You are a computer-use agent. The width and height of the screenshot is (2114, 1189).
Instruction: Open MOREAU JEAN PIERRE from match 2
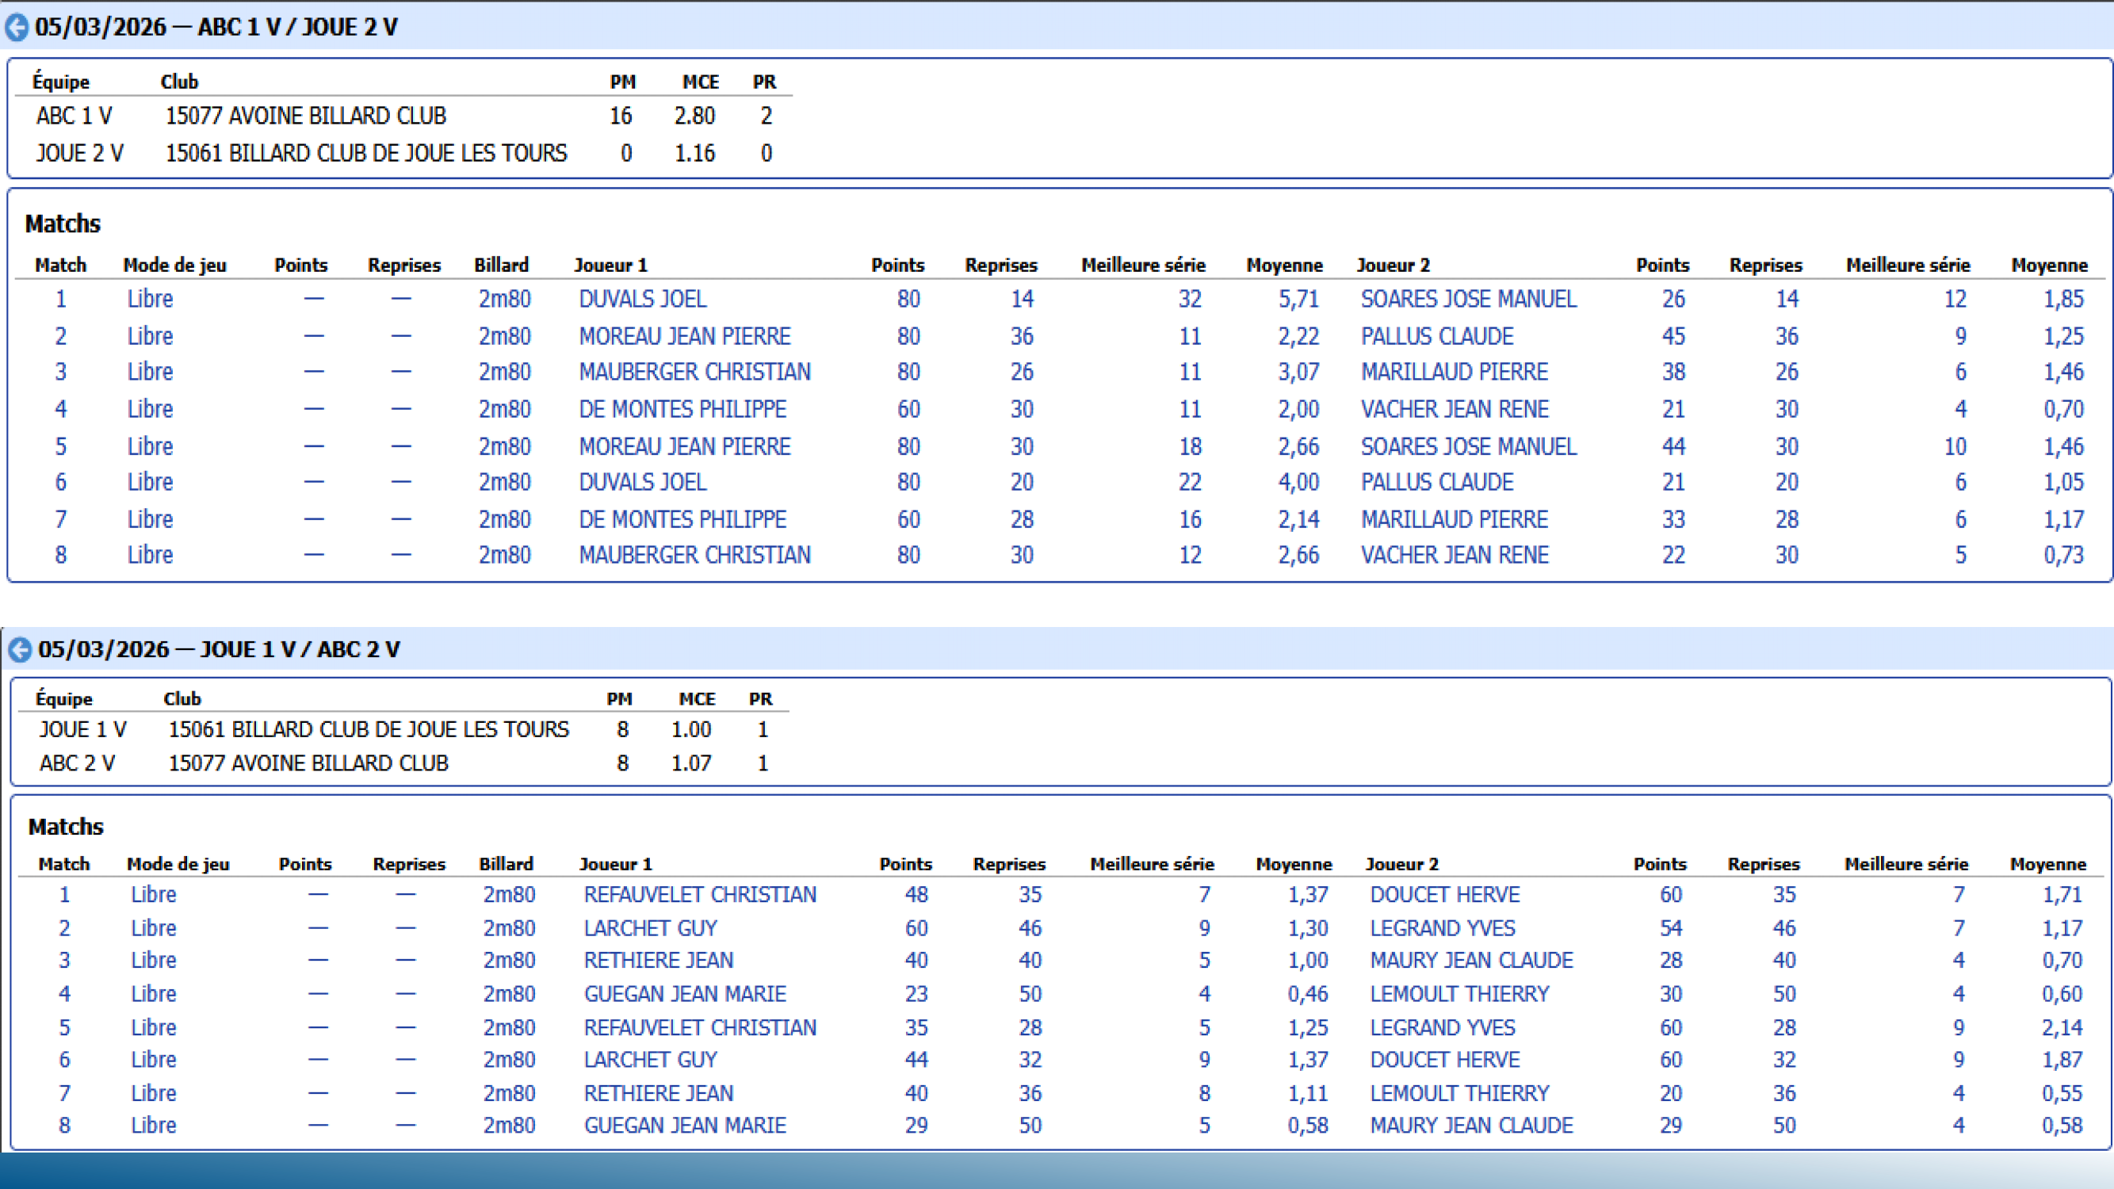[x=685, y=335]
